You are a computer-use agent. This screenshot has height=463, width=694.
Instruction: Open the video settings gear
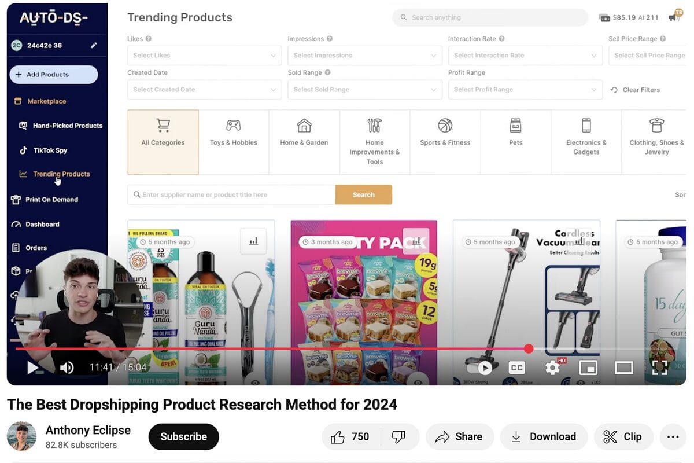click(553, 368)
